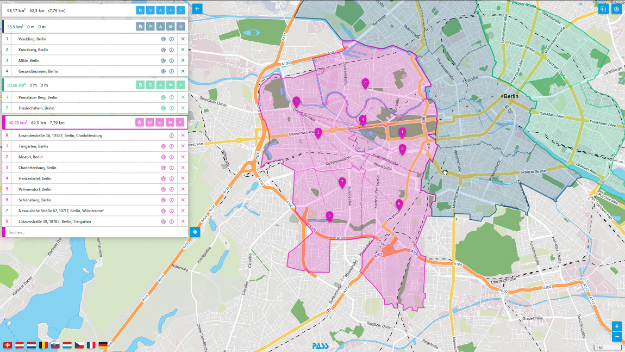This screenshot has width=625, height=352.
Task: Open the settings gear in the top-right corner
Action: point(616,9)
